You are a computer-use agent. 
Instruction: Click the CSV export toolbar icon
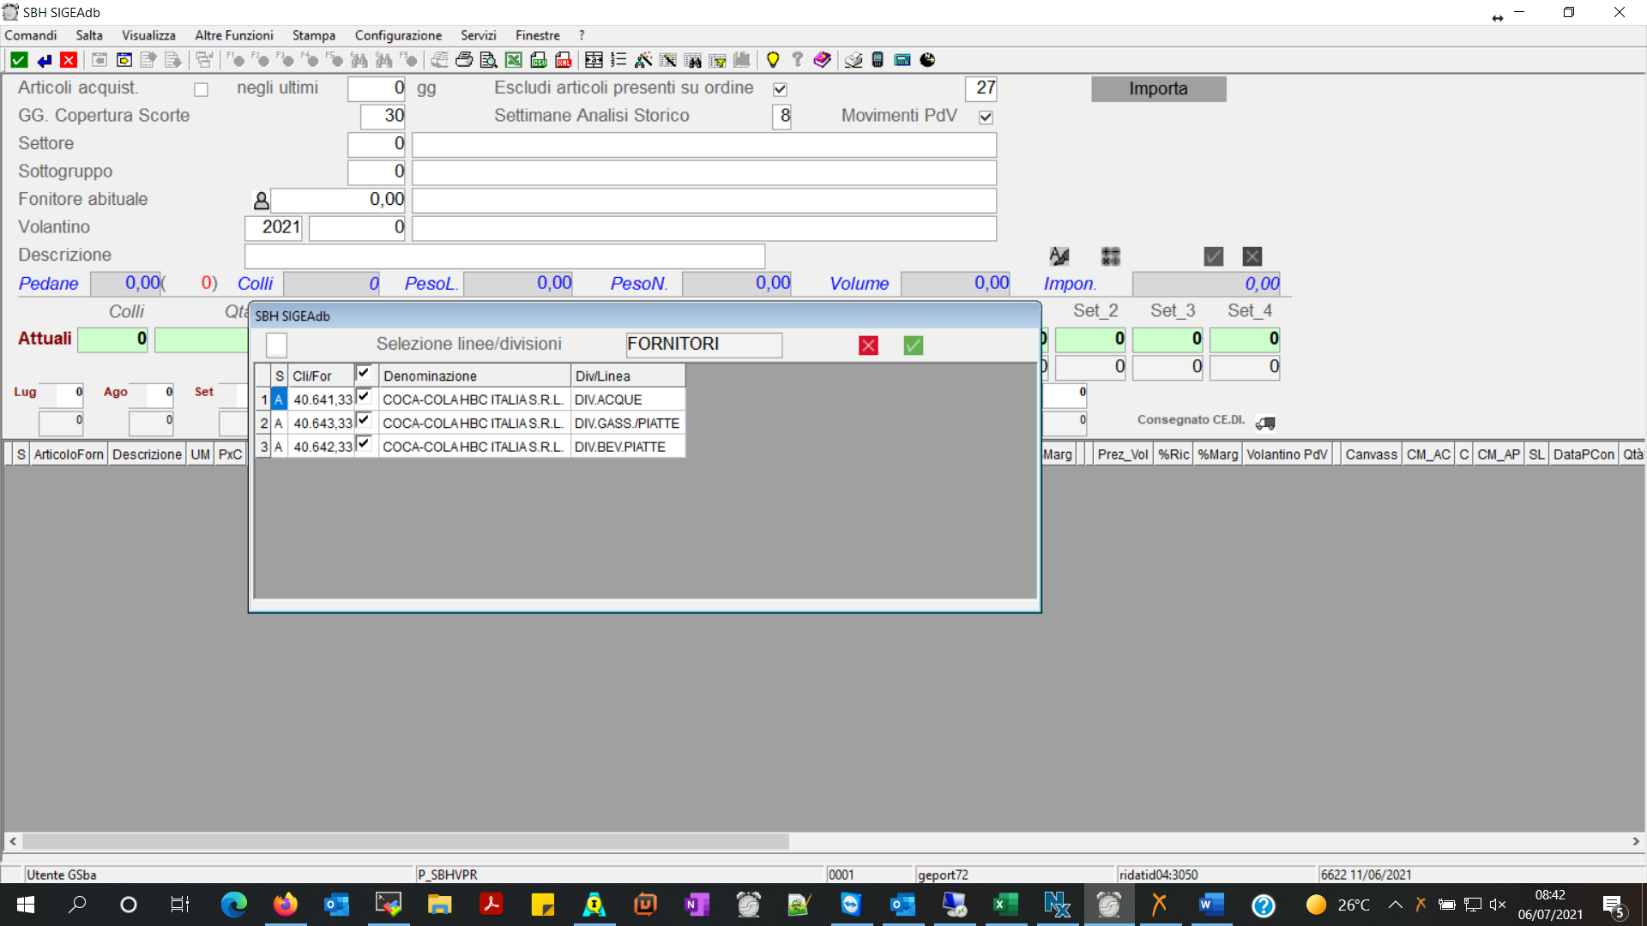[x=538, y=60]
